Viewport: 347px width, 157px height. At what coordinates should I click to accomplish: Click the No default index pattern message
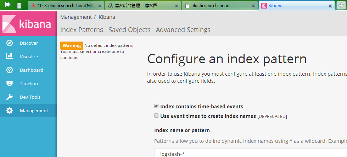[109, 46]
